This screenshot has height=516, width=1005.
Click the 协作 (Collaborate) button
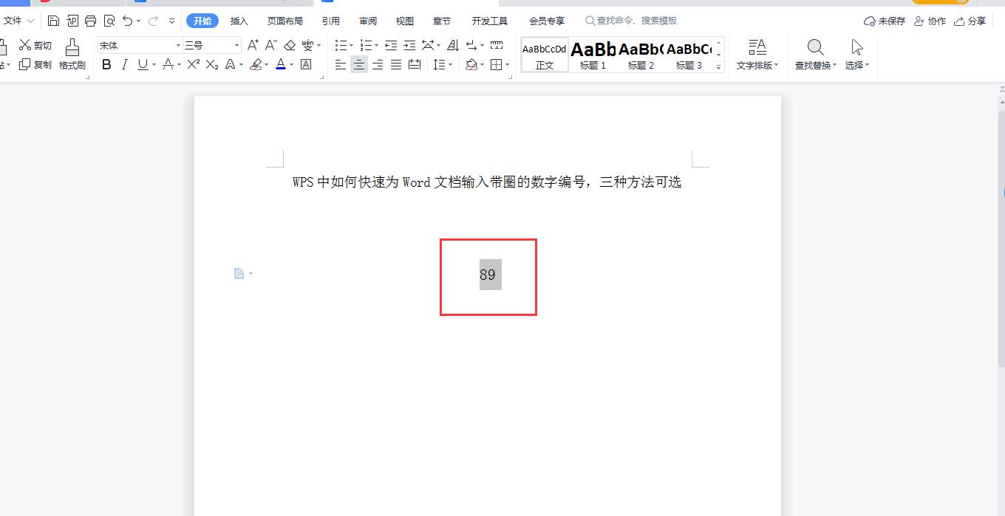tap(930, 21)
